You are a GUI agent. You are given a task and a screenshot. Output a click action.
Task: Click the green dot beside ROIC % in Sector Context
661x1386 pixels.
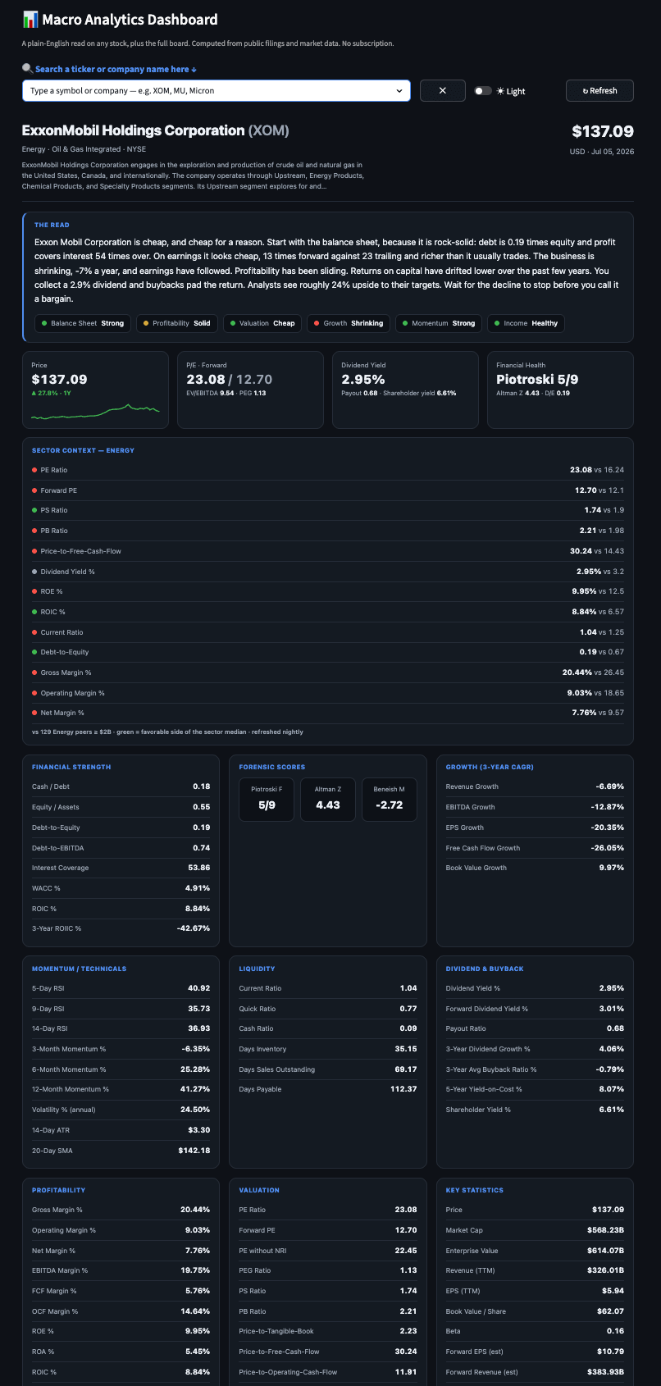tap(34, 612)
